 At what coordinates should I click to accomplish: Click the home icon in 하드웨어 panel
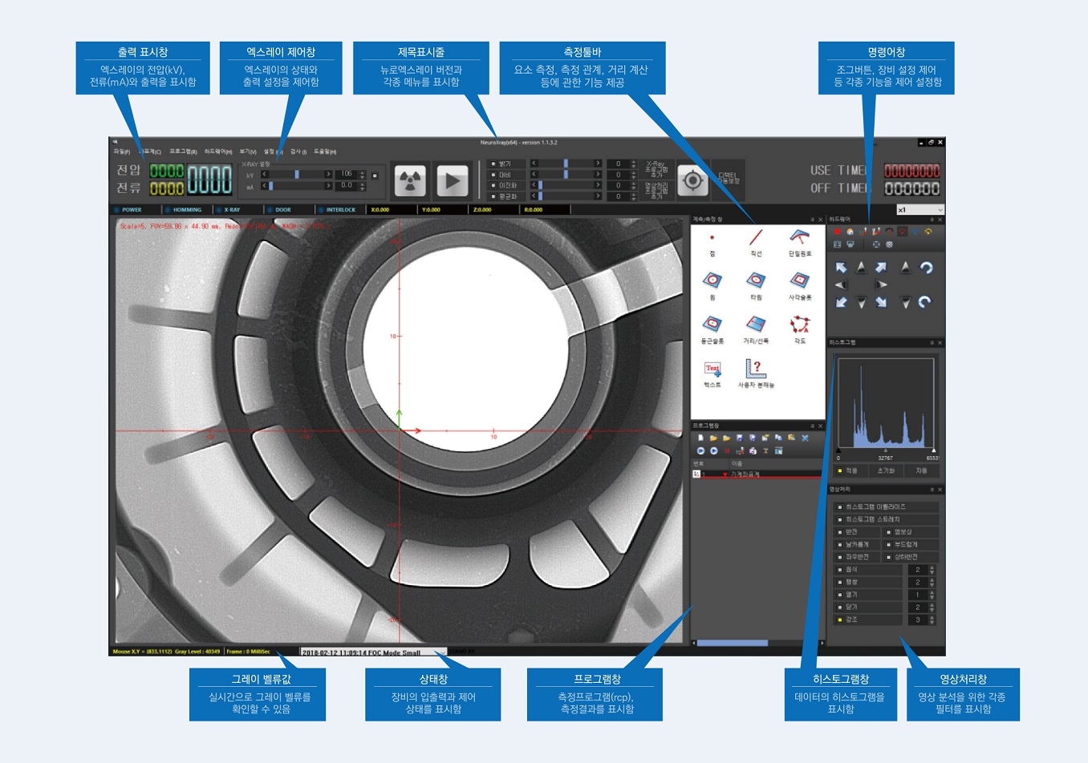(850, 232)
